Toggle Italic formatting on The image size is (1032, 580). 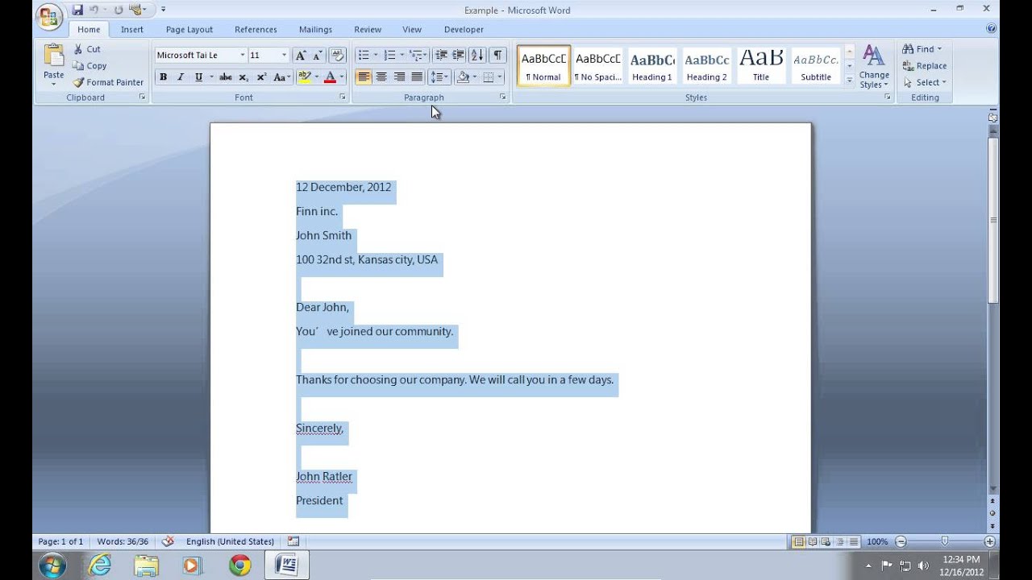(181, 77)
